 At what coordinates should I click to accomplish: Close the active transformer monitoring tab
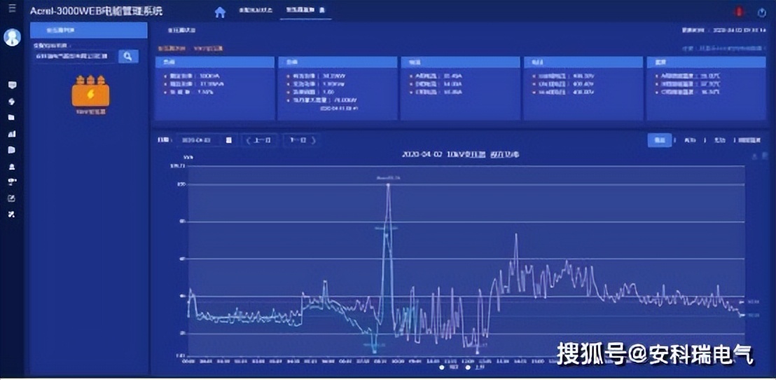(x=323, y=11)
